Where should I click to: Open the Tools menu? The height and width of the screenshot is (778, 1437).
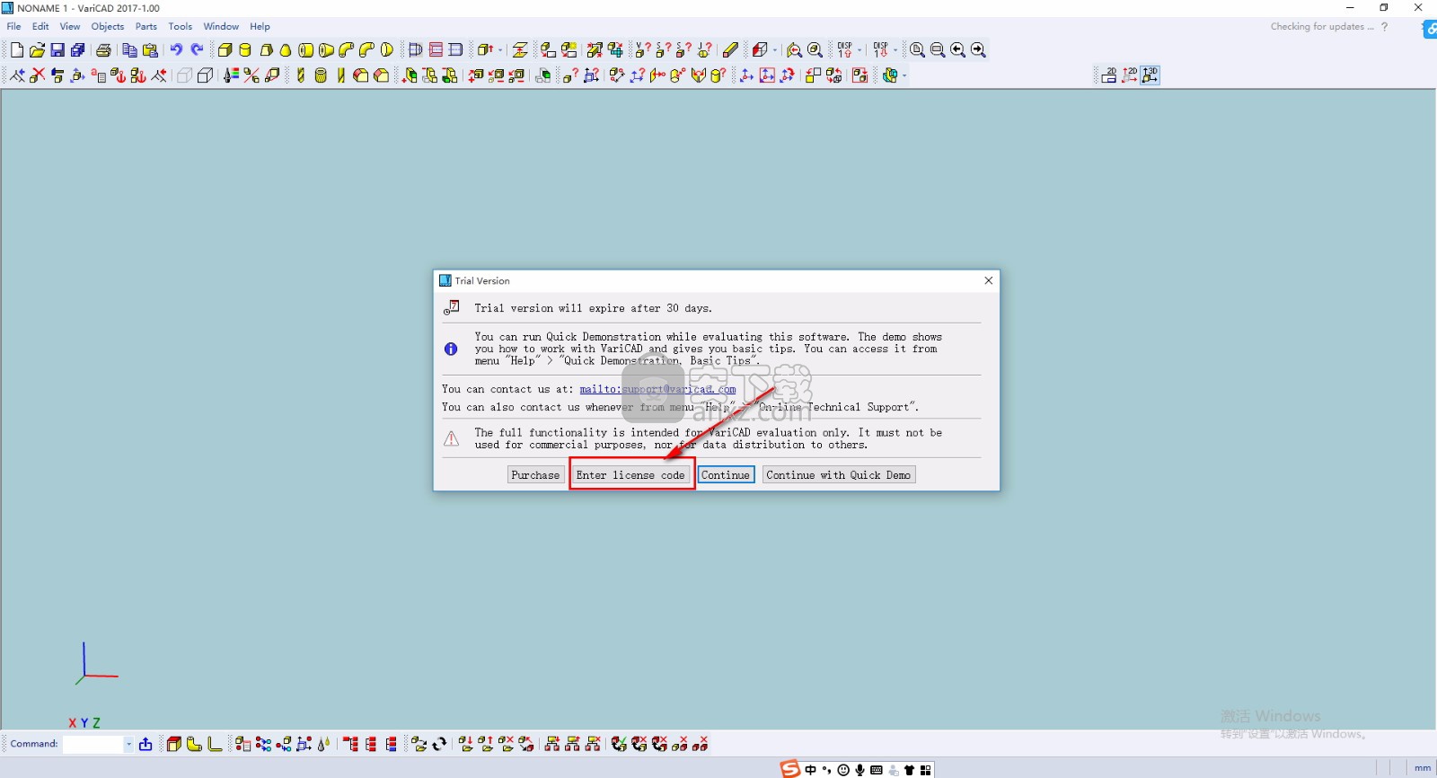181,27
